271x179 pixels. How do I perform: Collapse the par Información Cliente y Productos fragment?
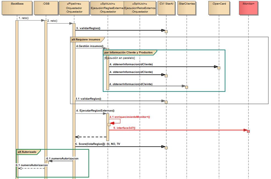pos(129,52)
